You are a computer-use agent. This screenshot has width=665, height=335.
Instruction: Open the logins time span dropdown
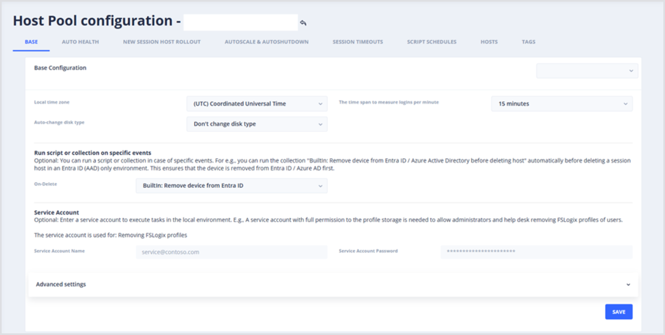(x=562, y=103)
